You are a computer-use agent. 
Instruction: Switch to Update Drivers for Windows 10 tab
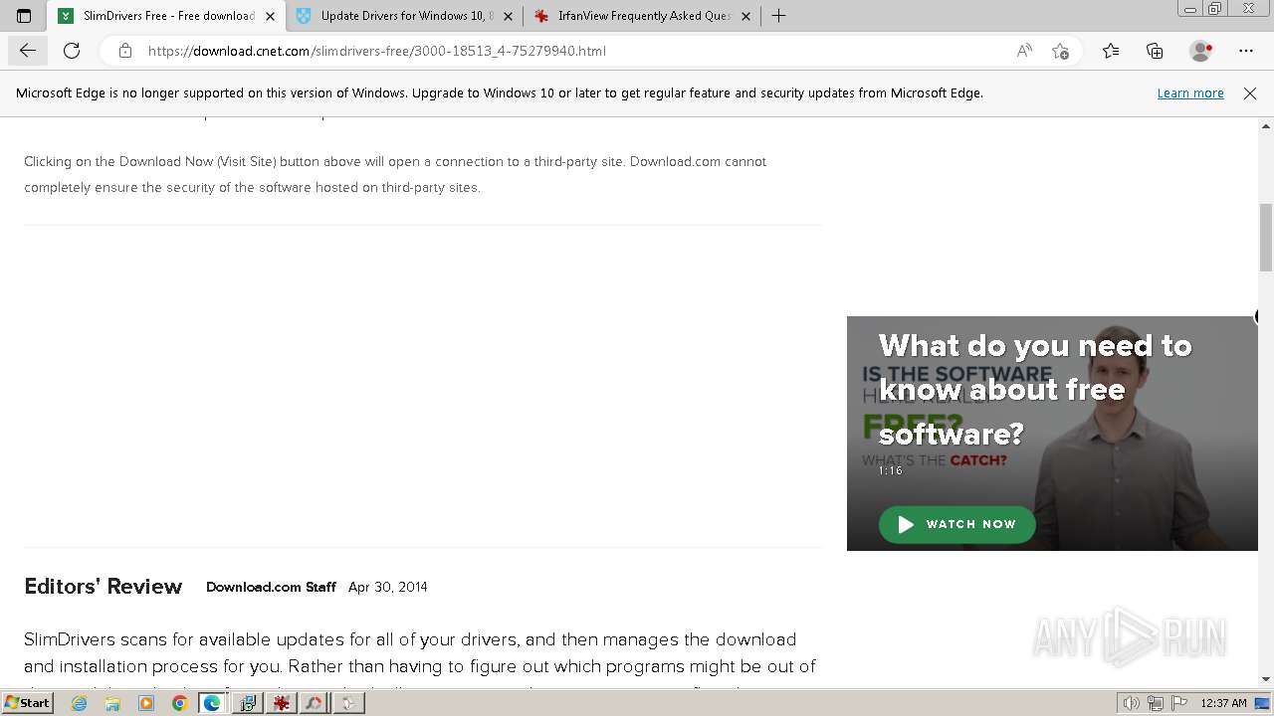tap(403, 16)
